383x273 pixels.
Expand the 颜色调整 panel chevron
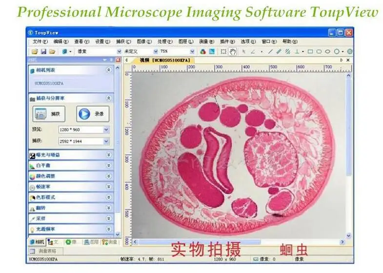109,176
